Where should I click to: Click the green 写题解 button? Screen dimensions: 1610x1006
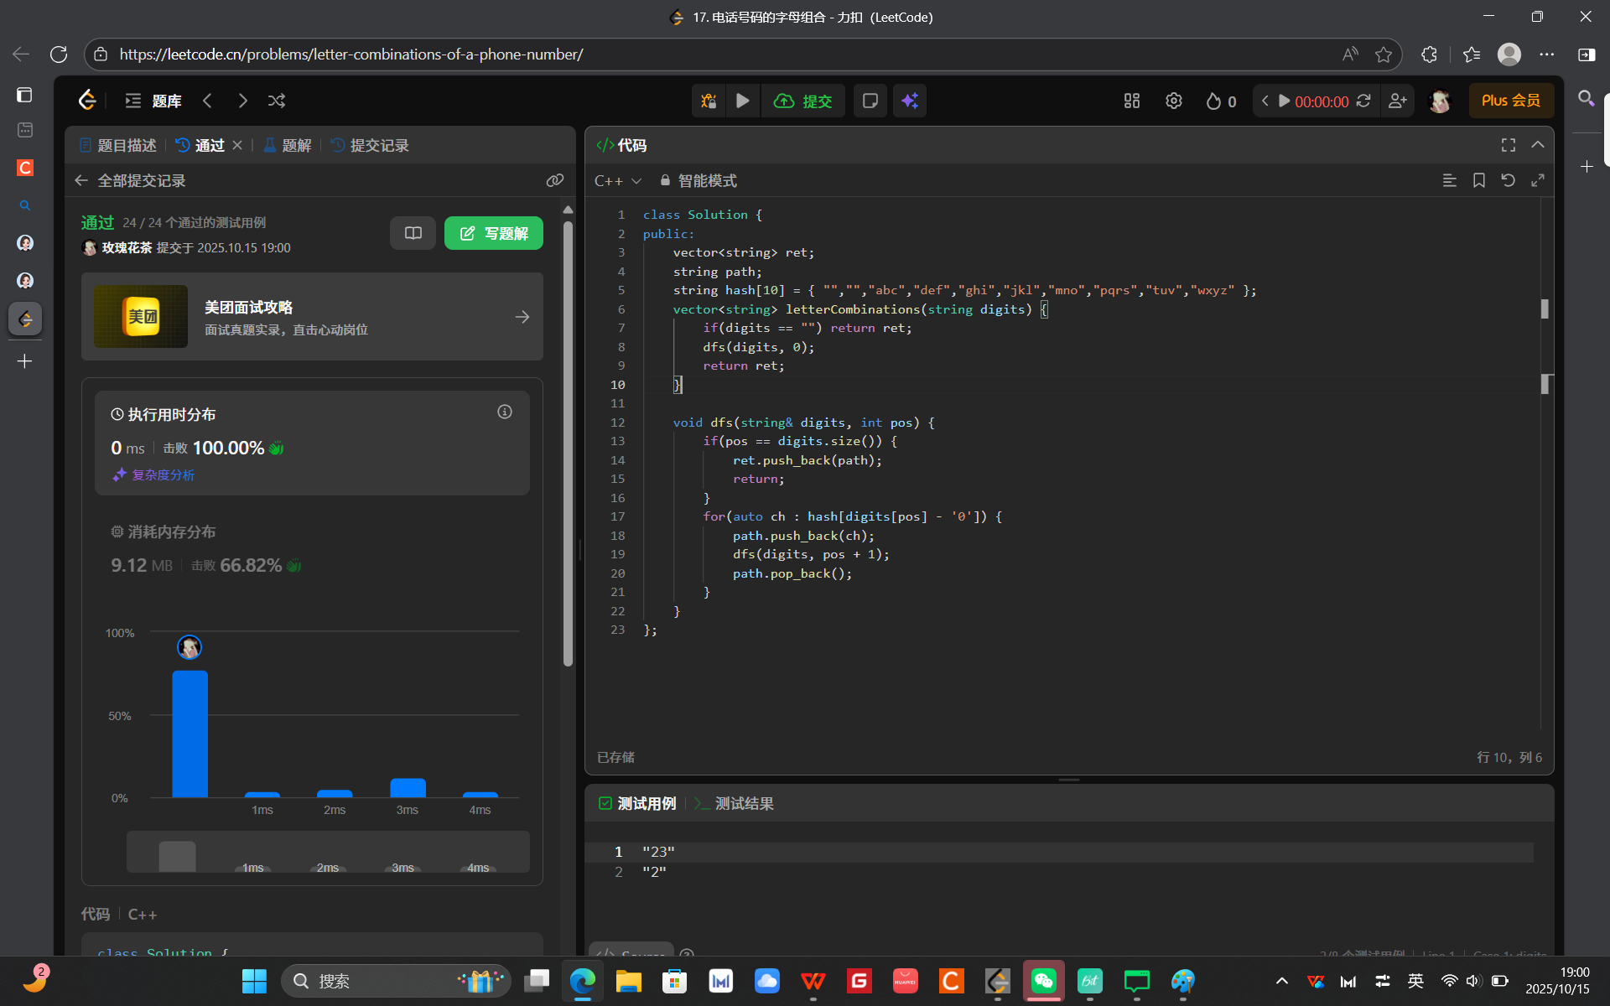point(493,233)
